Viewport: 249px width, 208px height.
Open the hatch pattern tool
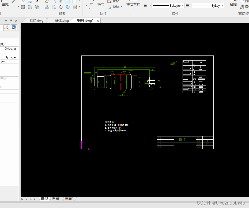coord(23,7)
